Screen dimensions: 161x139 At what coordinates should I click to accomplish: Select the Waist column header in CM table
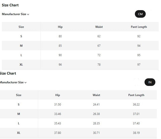coord(99,27)
